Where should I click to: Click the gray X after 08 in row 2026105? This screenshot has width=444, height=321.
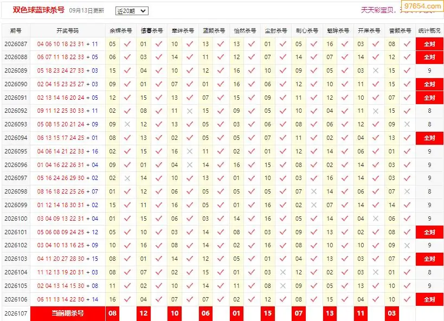pos(282,286)
